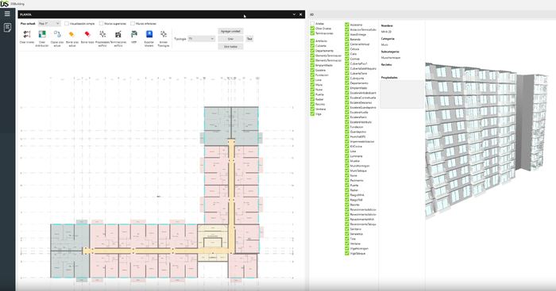Click the Copiar piso actual icon

click(57, 34)
